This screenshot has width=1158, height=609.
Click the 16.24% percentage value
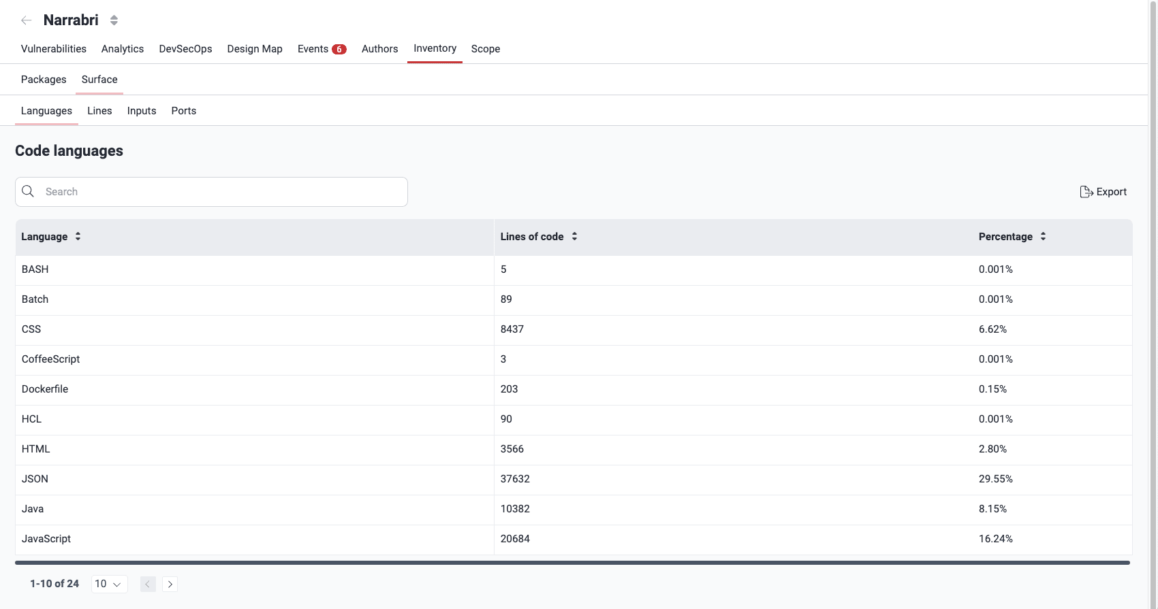[996, 539]
